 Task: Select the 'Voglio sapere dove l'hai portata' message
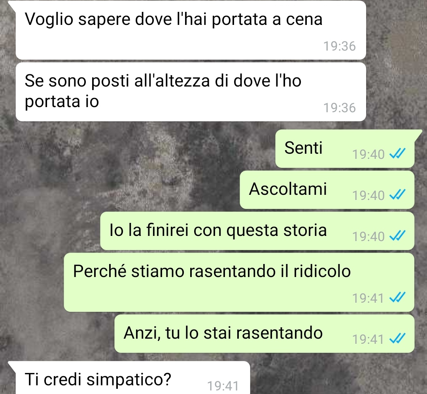click(x=191, y=30)
